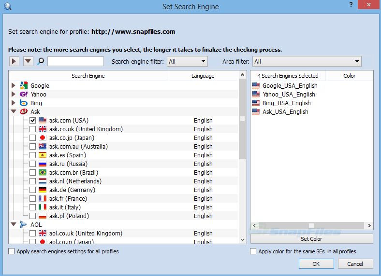This screenshot has height=276, width=381.
Task: Click the search engine text input field
Action: pos(75,61)
